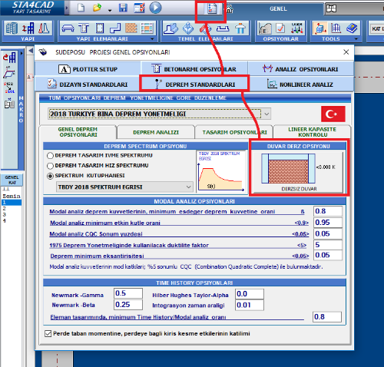The image size is (384, 367).
Task: Select frame view icon in TOOLS
Action: tap(336, 28)
